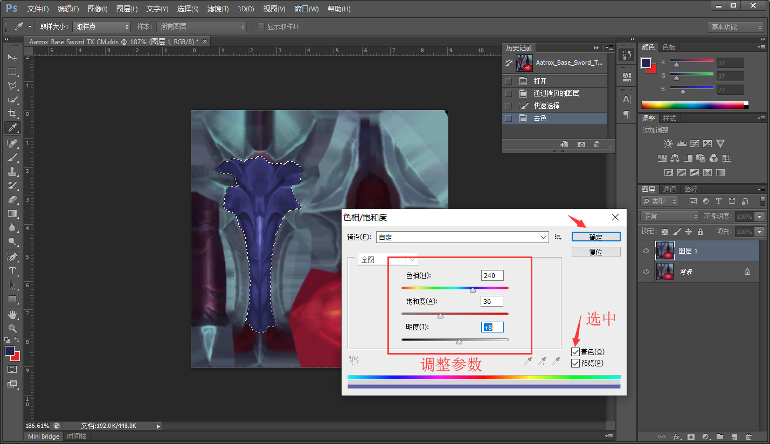Select the Brush tool
The width and height of the screenshot is (770, 444).
tap(12, 157)
